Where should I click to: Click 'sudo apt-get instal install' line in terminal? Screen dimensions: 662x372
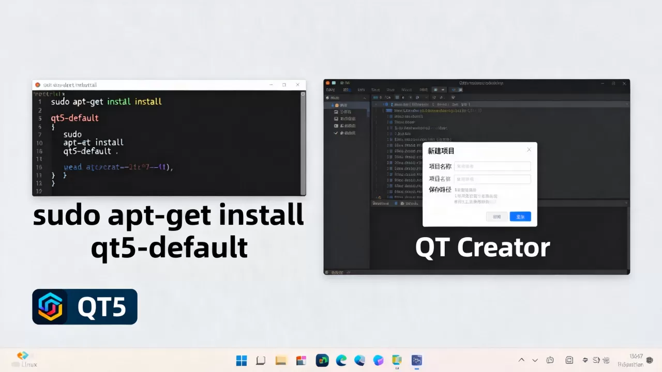[x=107, y=102]
